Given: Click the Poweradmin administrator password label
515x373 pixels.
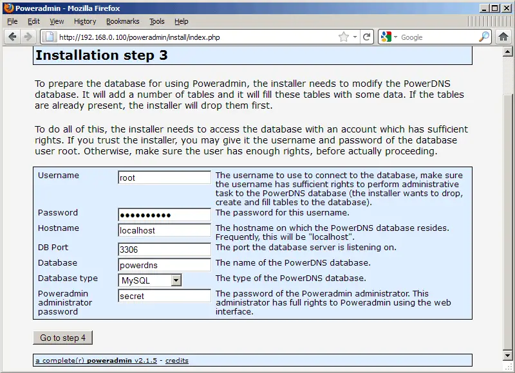Looking at the screenshot, I should tap(65, 302).
